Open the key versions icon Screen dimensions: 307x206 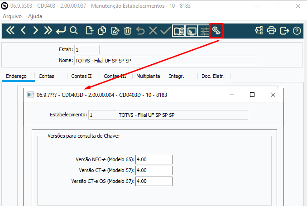216,31
